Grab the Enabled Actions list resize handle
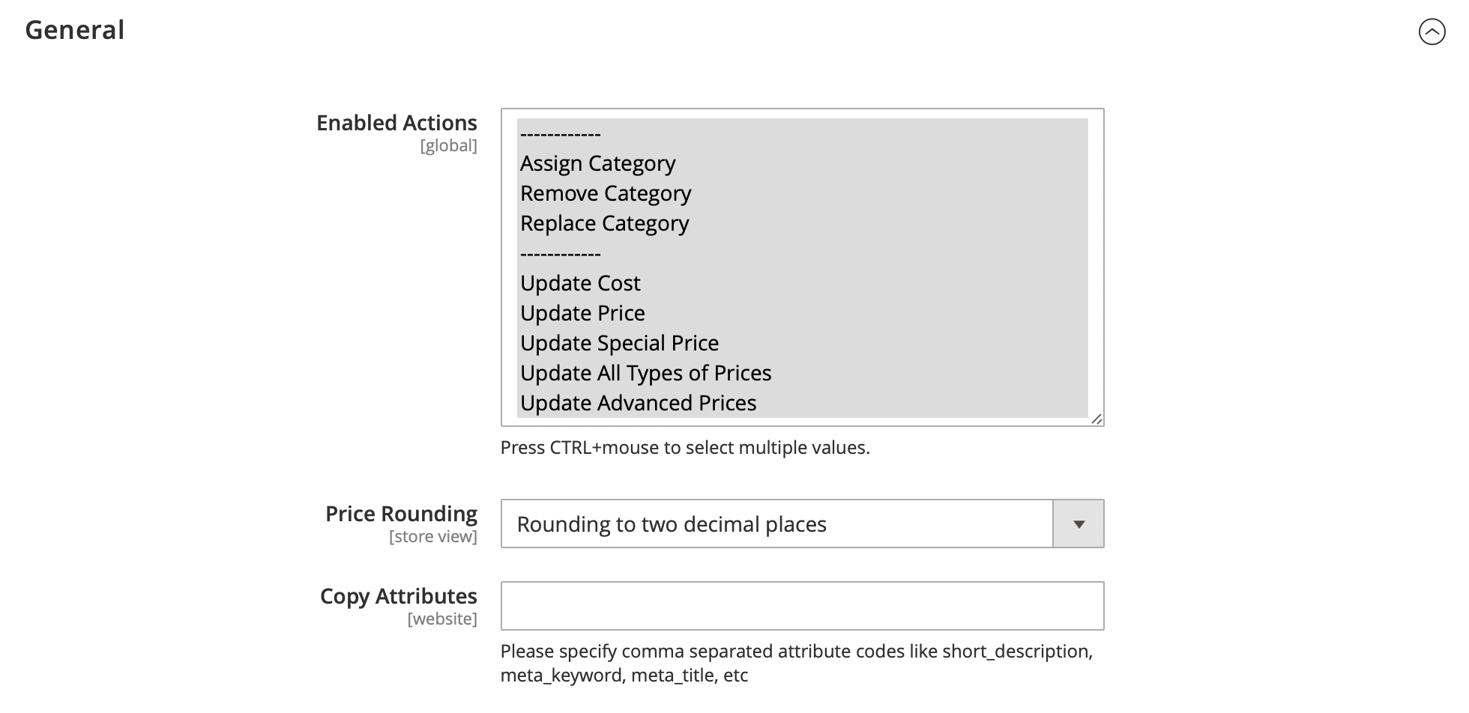The height and width of the screenshot is (713, 1469). tap(1097, 419)
